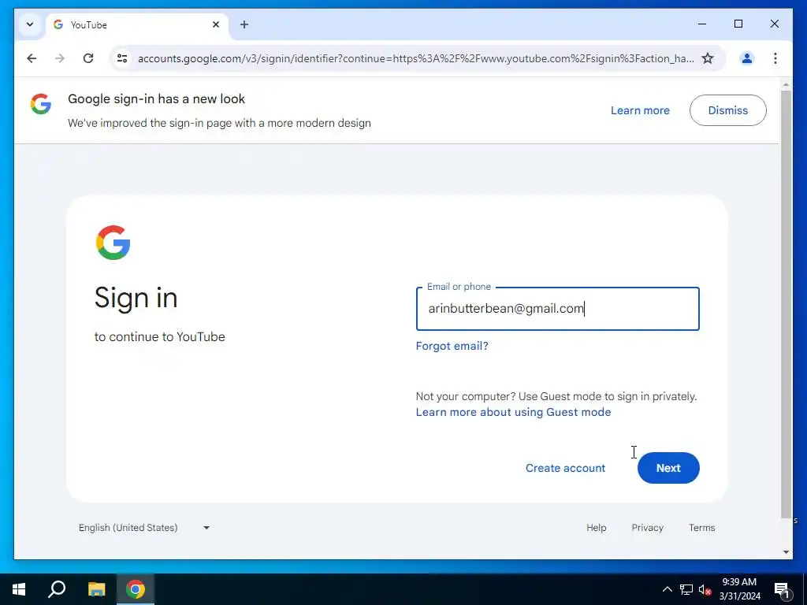Reload the sign-in page
The image size is (807, 605).
(88, 58)
